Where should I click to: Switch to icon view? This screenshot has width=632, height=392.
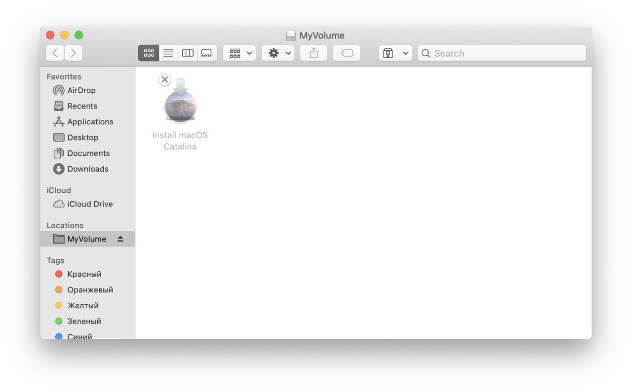tap(149, 53)
